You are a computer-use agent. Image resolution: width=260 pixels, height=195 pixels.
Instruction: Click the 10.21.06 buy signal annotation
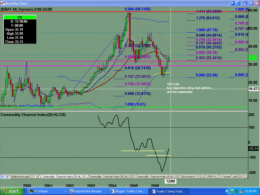click(189, 88)
